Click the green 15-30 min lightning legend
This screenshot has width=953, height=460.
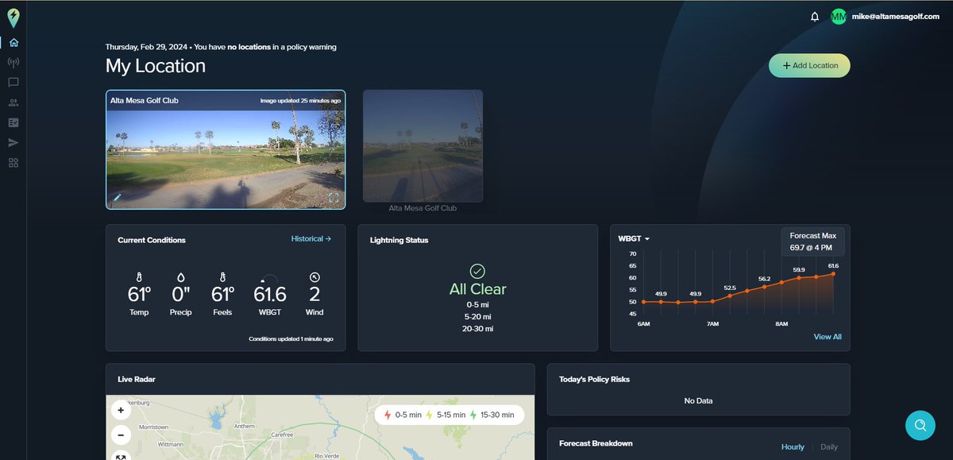point(492,415)
